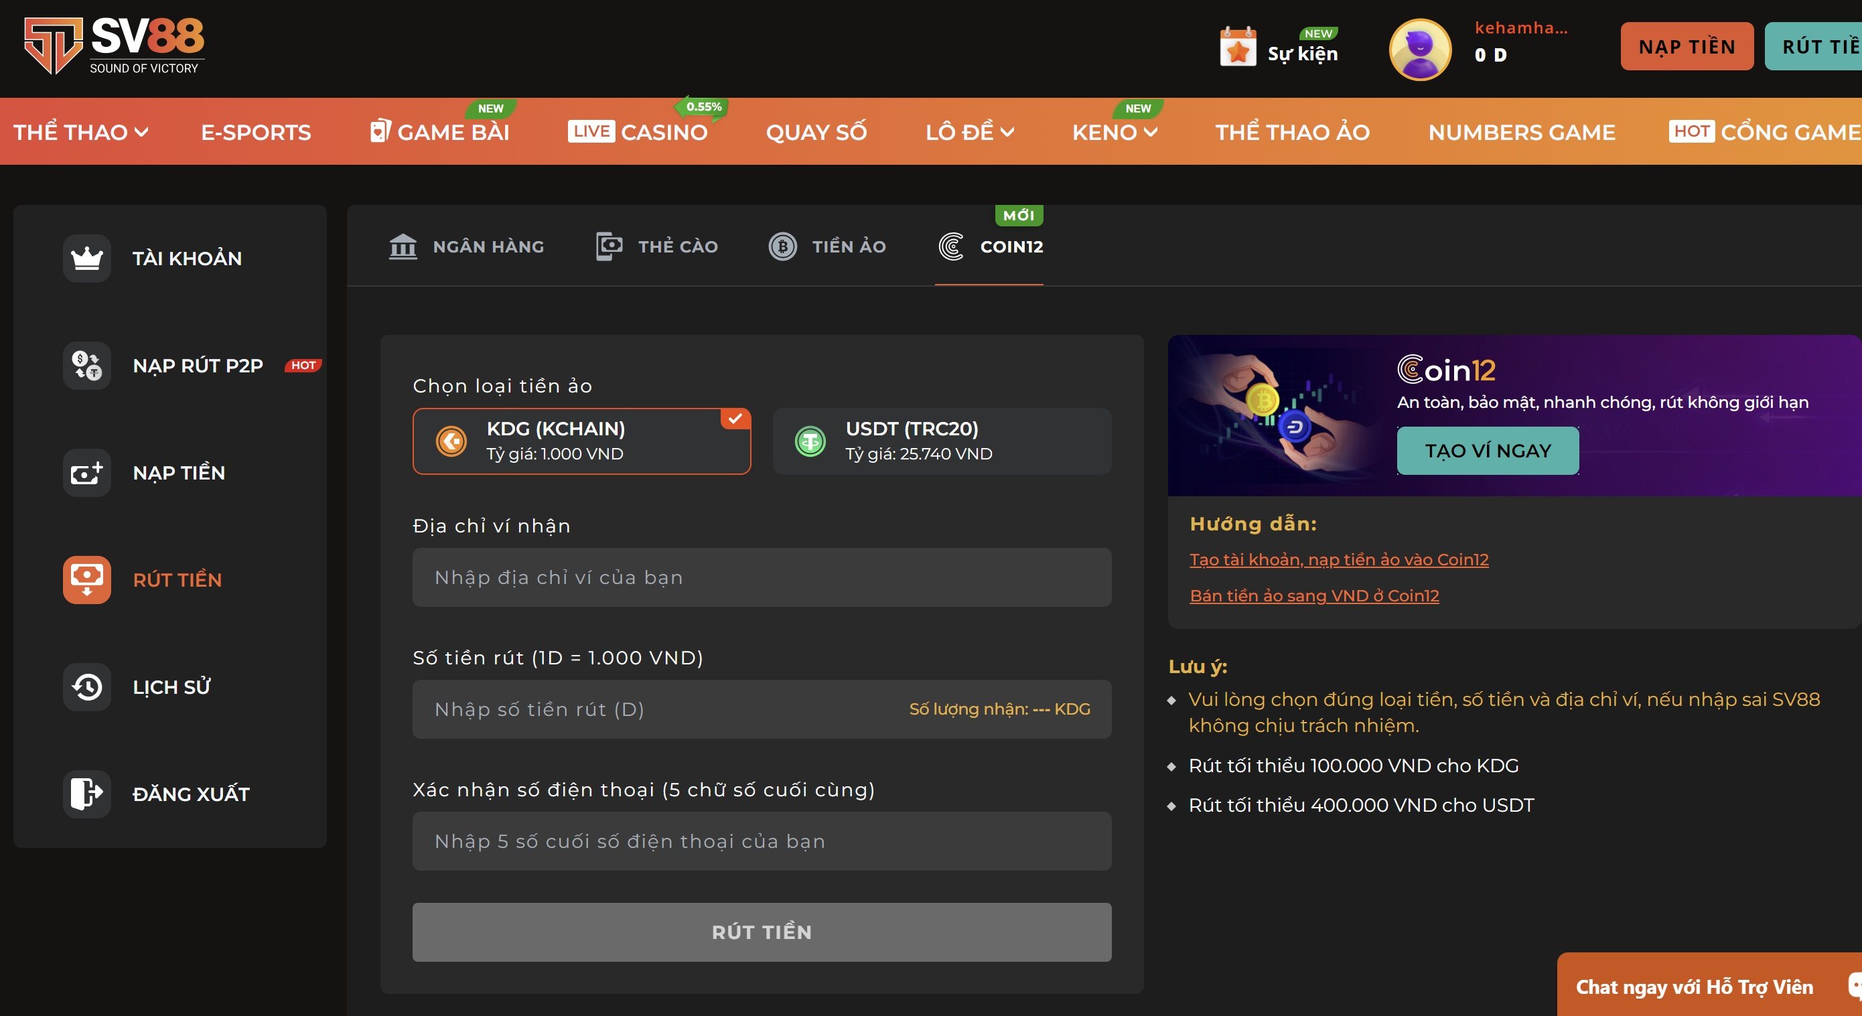Open E-Sports menu

(x=256, y=132)
